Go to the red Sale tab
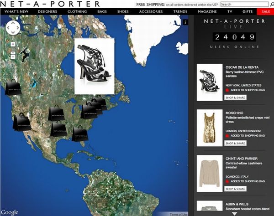The width and height of the screenshot is (274, 216). (x=265, y=12)
